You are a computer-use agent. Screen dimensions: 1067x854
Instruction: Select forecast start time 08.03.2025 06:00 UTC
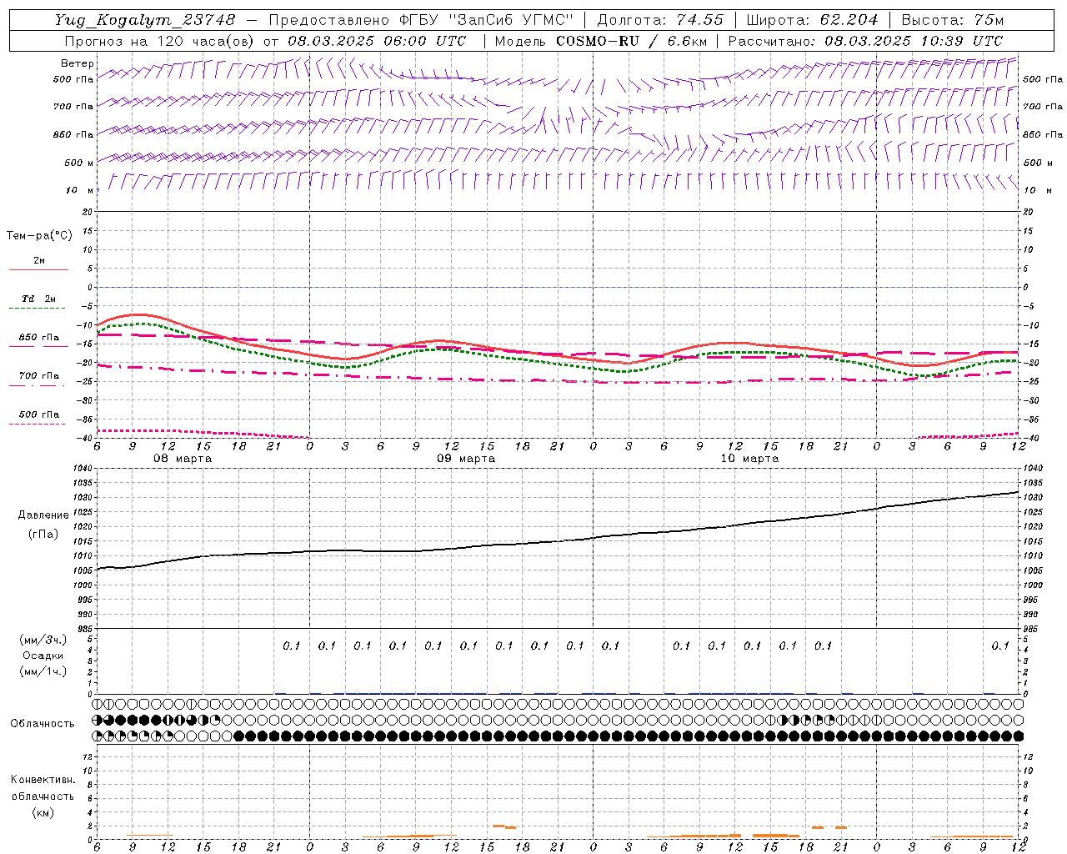pos(378,41)
